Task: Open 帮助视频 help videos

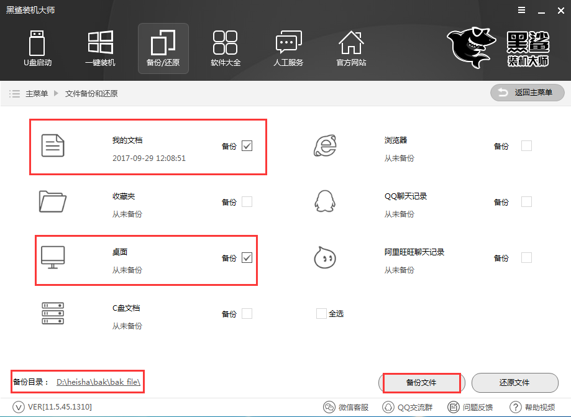Action: 515,408
